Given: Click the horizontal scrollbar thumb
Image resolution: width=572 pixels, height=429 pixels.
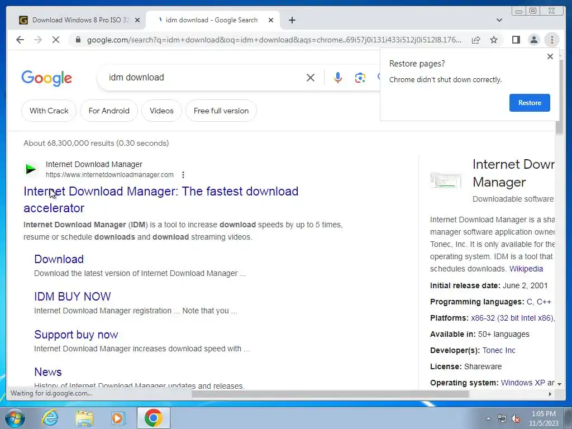Looking at the screenshot, I should click(331, 394).
